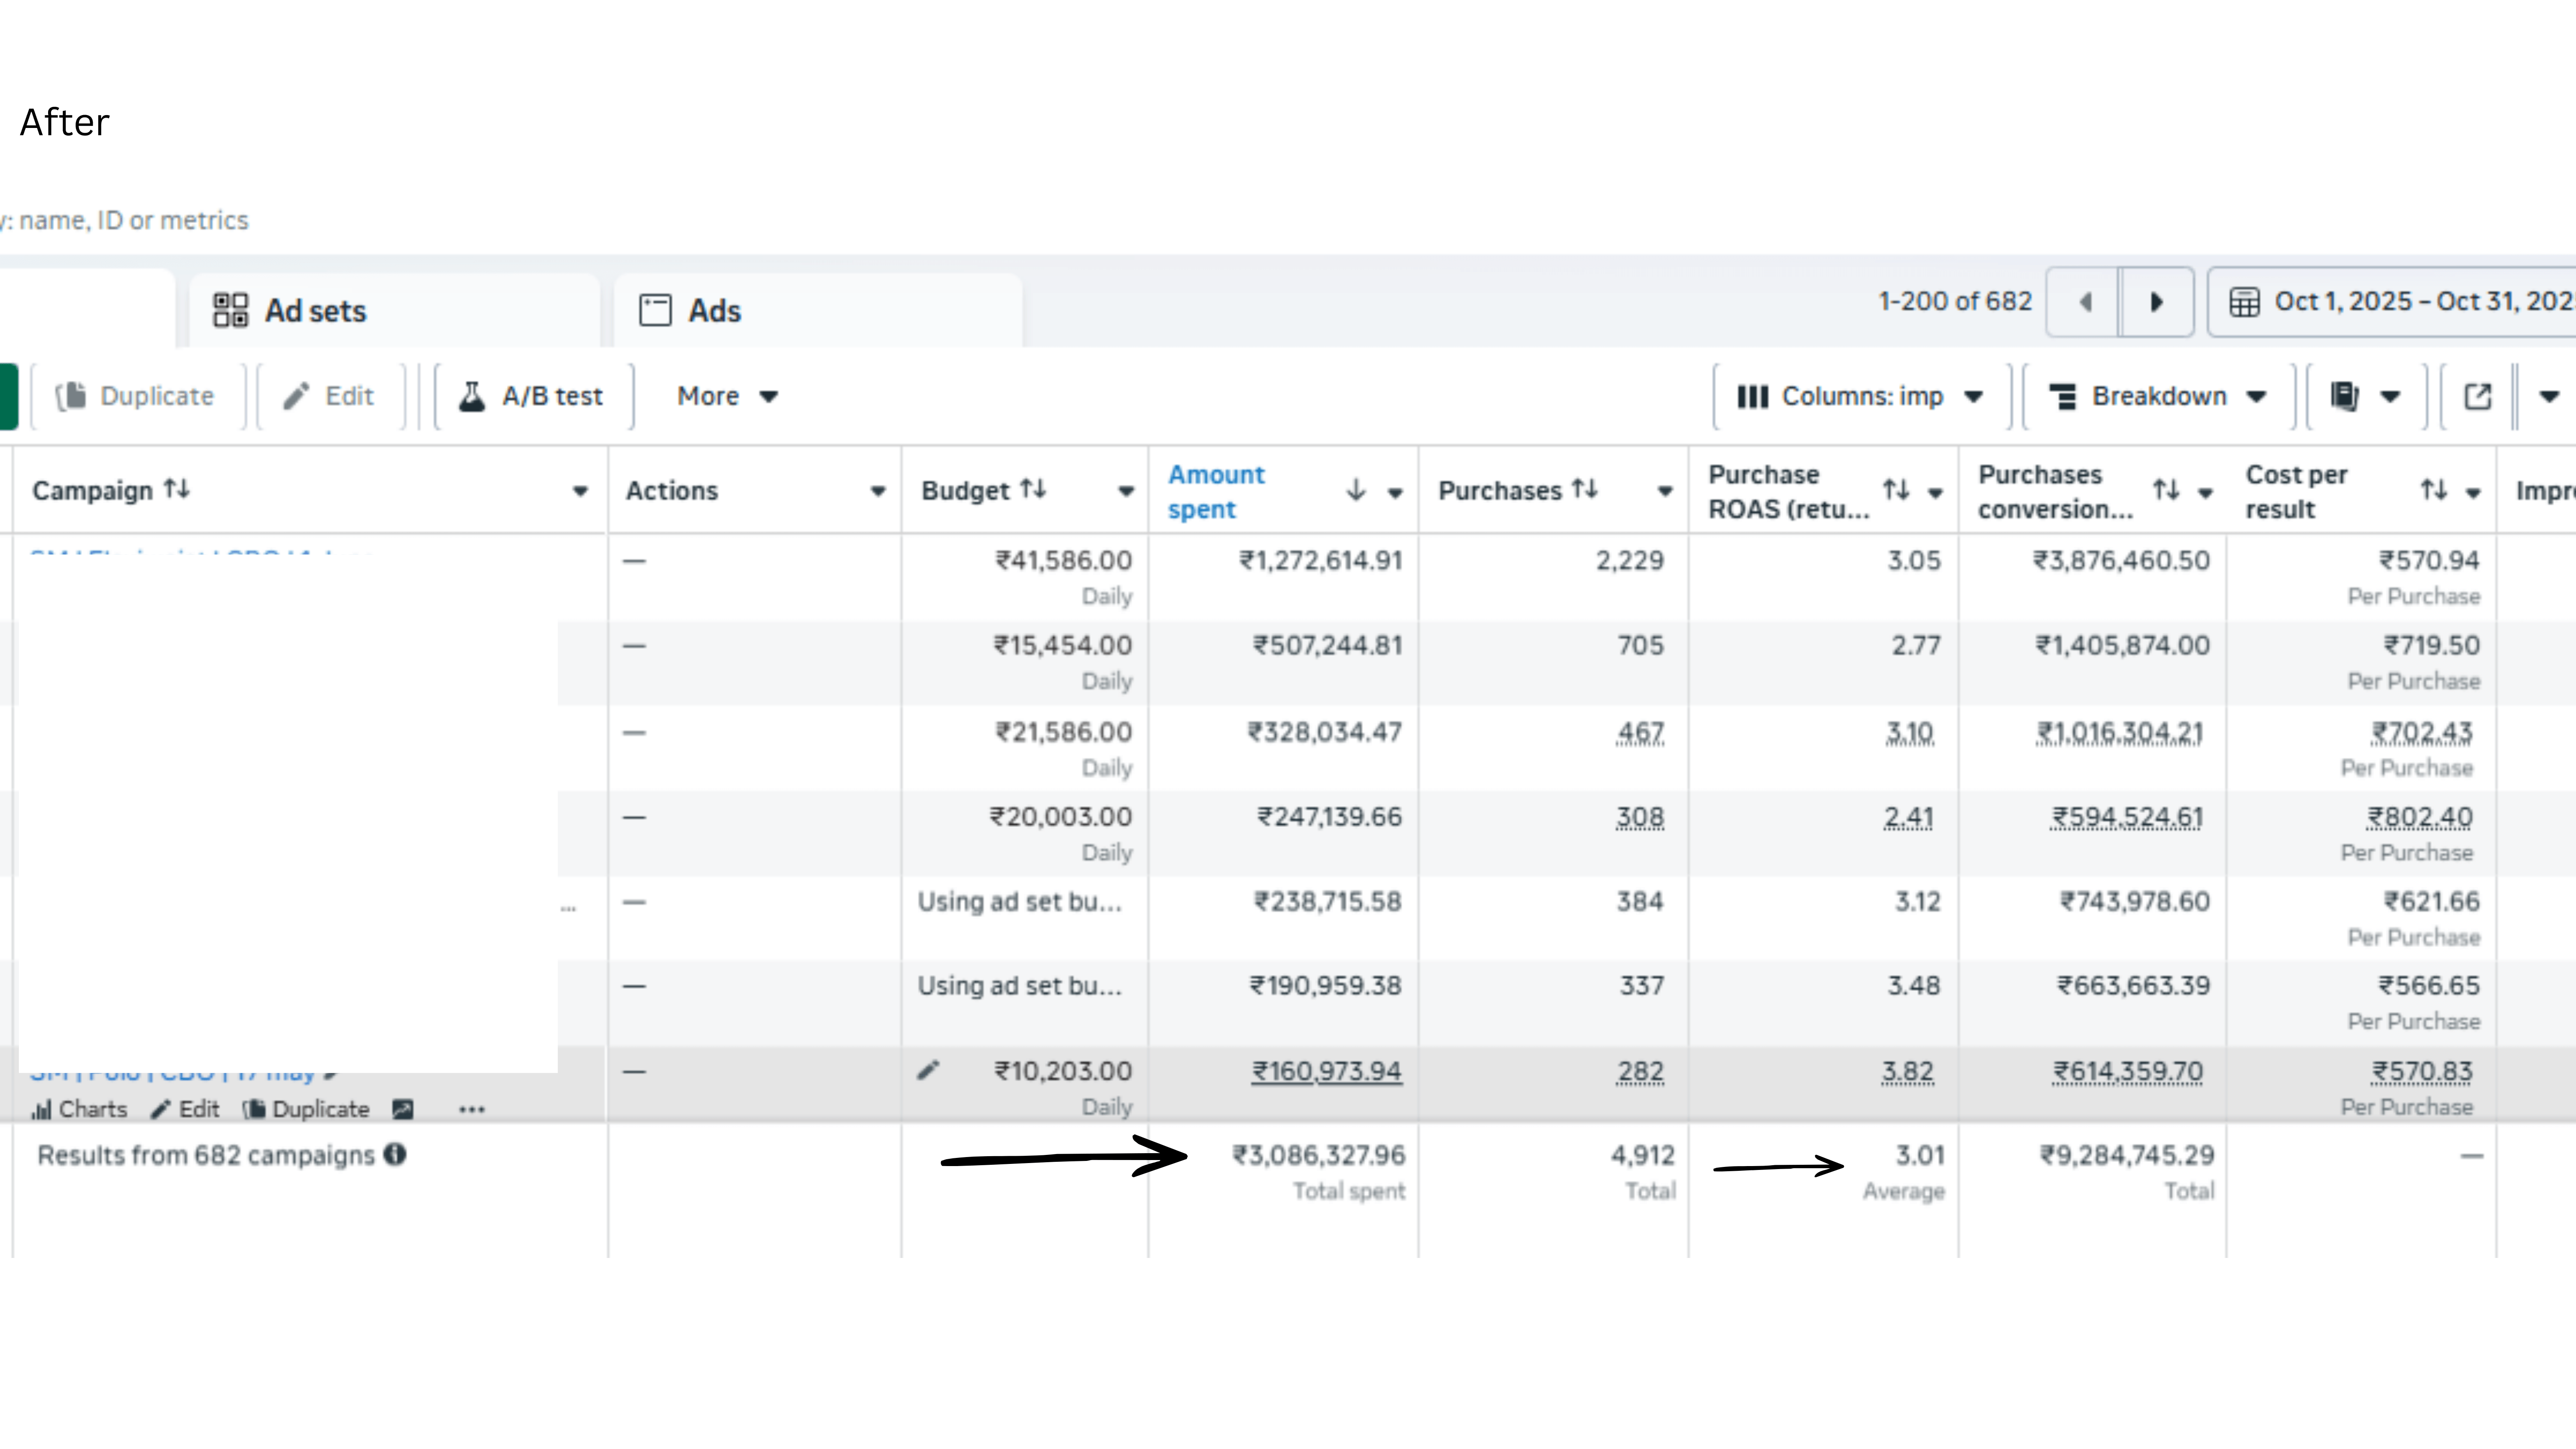
Task: Click pencil icon next to ₹10,203.00 budget
Action: click(x=928, y=1071)
